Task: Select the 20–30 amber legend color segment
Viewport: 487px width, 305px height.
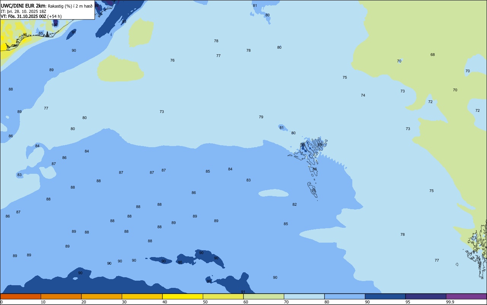Action: pos(102,296)
